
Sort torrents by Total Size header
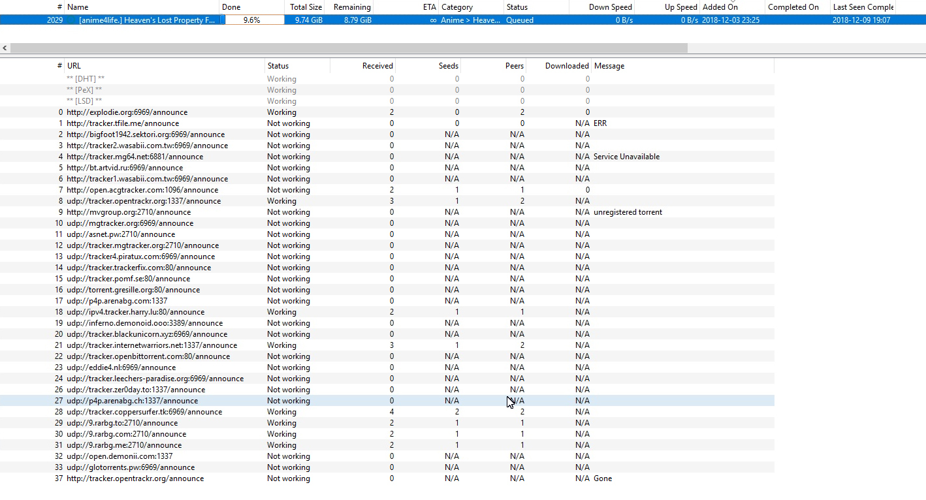[306, 7]
